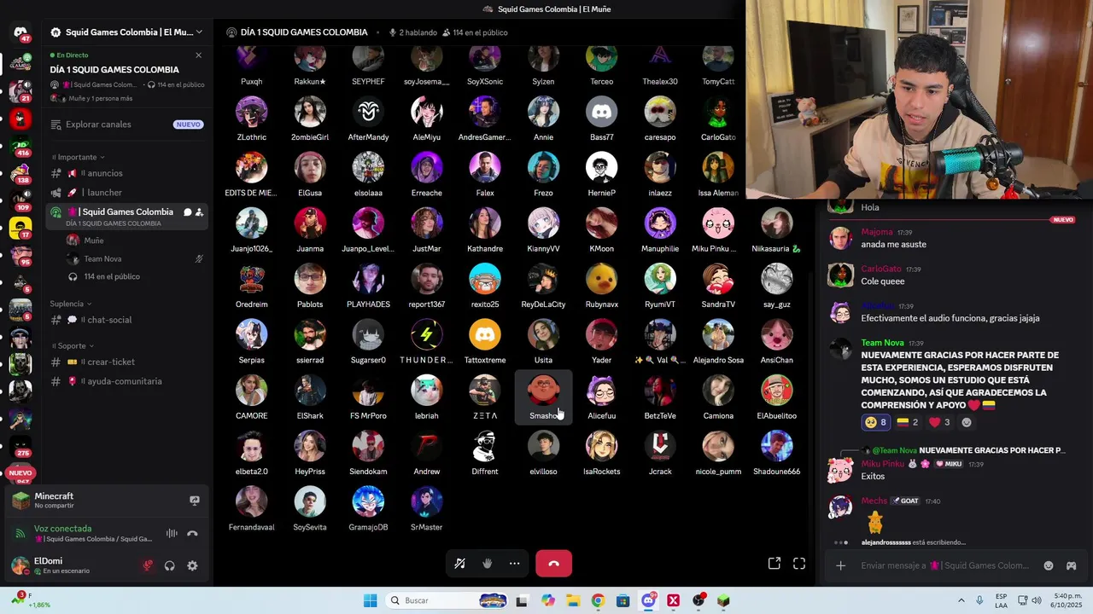This screenshot has width=1093, height=614.
Task: Open the OBS taskbar icon
Action: tap(698, 600)
